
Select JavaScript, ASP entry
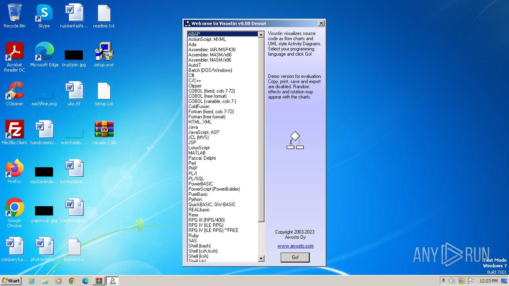pyautogui.click(x=223, y=132)
